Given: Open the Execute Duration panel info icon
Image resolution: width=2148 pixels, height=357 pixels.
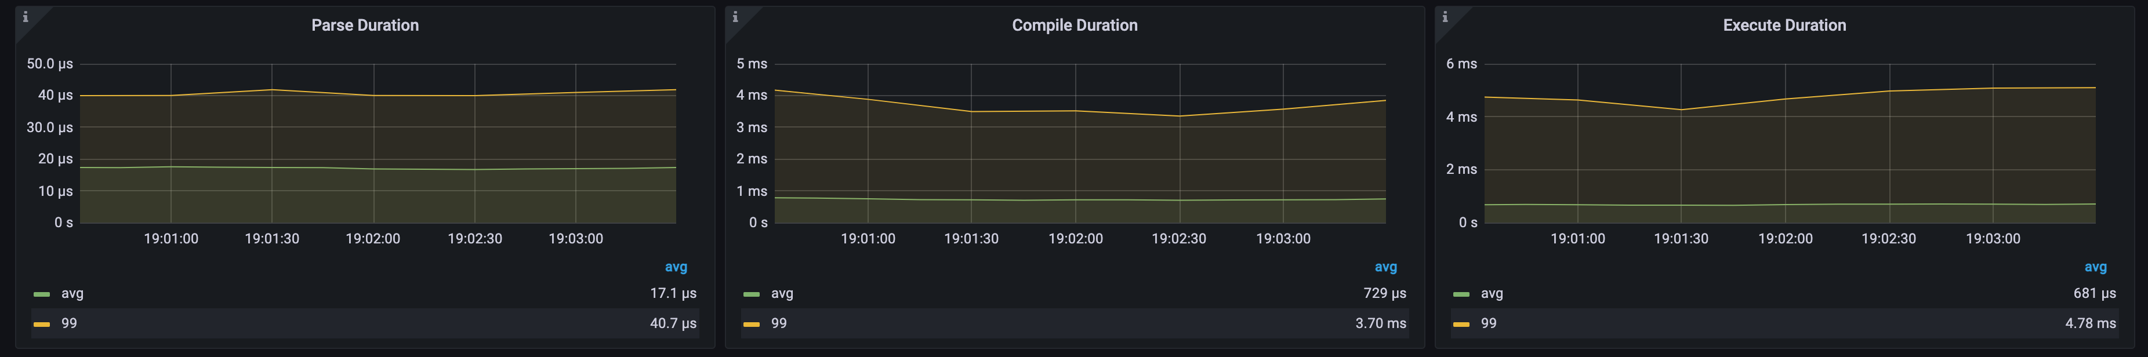Looking at the screenshot, I should (1445, 17).
